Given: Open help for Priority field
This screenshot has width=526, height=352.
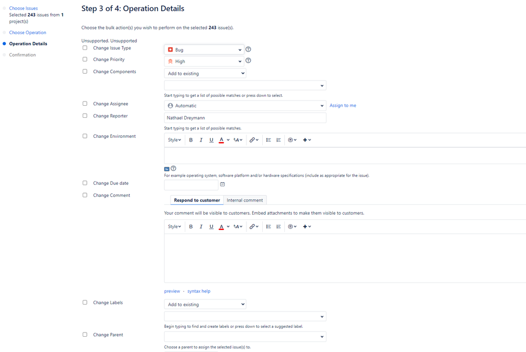Looking at the screenshot, I should 248,61.
